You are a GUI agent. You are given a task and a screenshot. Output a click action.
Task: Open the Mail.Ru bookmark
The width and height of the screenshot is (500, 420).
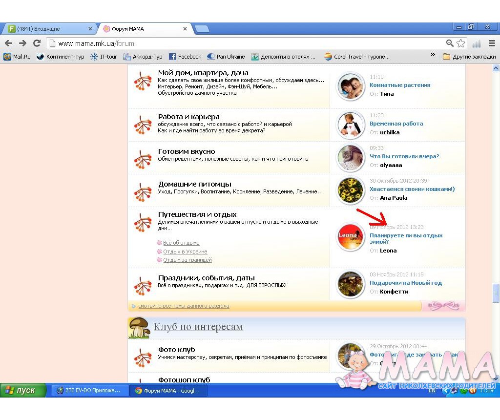click(x=17, y=57)
